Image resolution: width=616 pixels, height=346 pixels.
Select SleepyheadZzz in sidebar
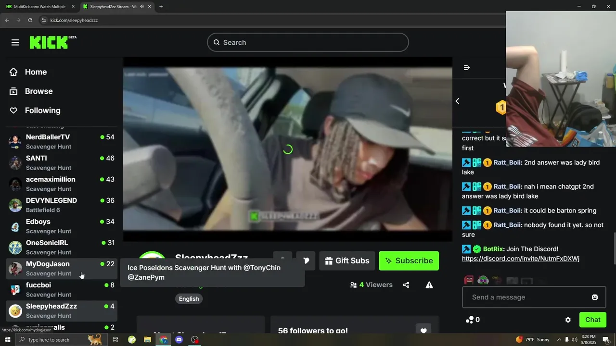(62, 311)
